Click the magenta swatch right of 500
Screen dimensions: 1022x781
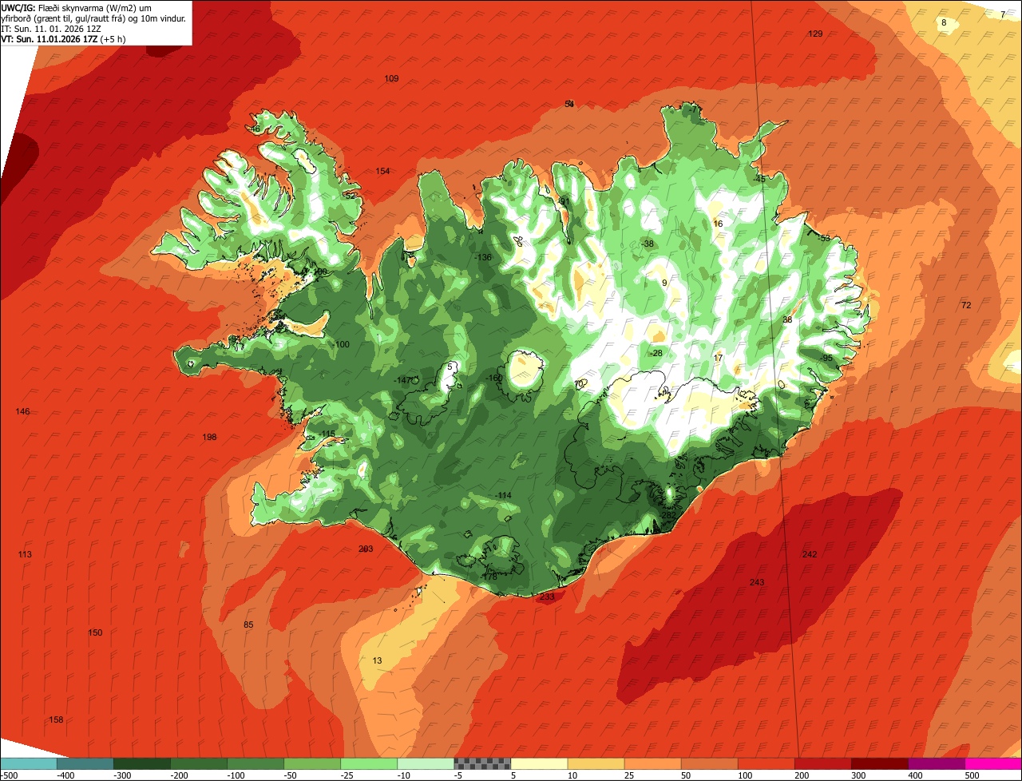[x=993, y=763]
